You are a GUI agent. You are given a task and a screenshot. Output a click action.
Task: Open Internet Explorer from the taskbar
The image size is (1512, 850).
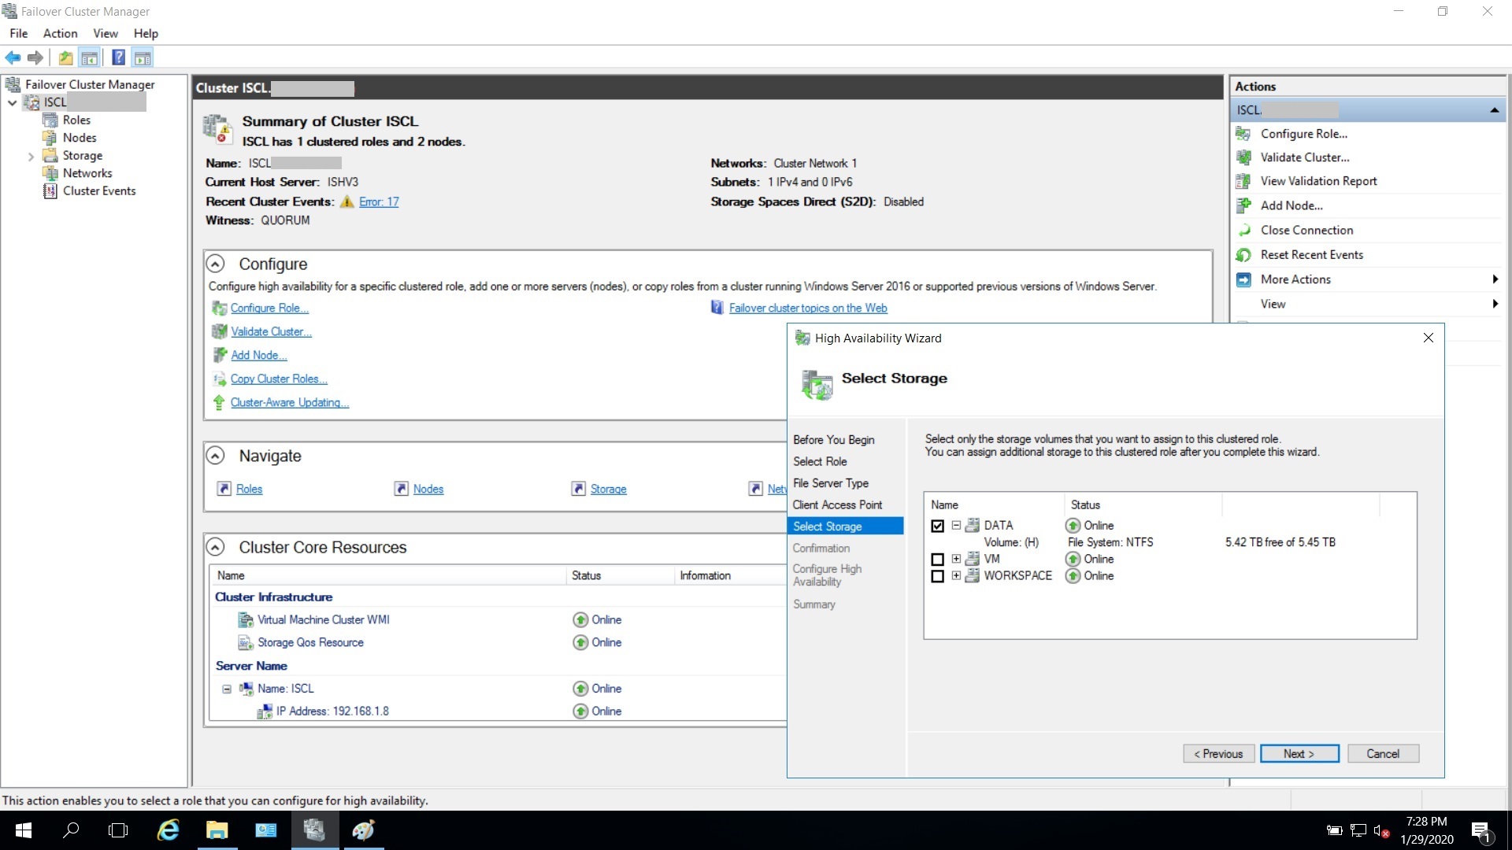click(x=168, y=830)
